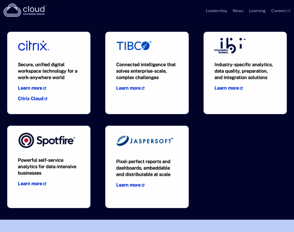This screenshot has height=232, width=294.
Task: Visit the Careers link in navigation
Action: [280, 11]
